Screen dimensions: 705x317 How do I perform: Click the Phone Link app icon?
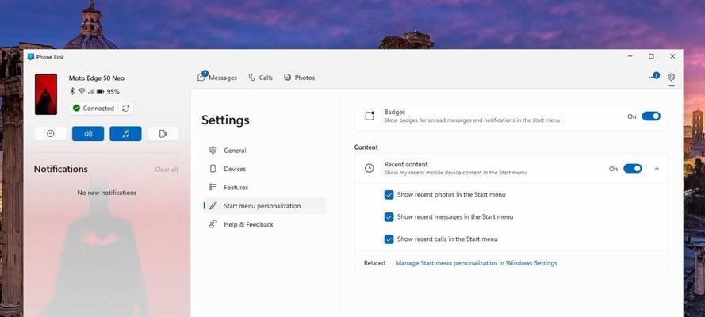(x=31, y=57)
